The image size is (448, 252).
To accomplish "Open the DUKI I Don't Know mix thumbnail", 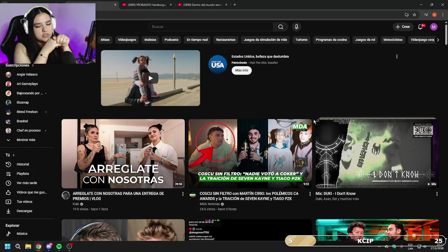I will (377, 154).
